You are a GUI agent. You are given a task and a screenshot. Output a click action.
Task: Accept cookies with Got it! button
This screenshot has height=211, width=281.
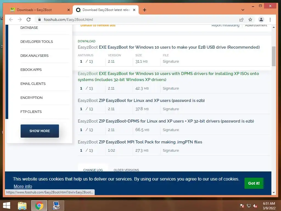254,183
